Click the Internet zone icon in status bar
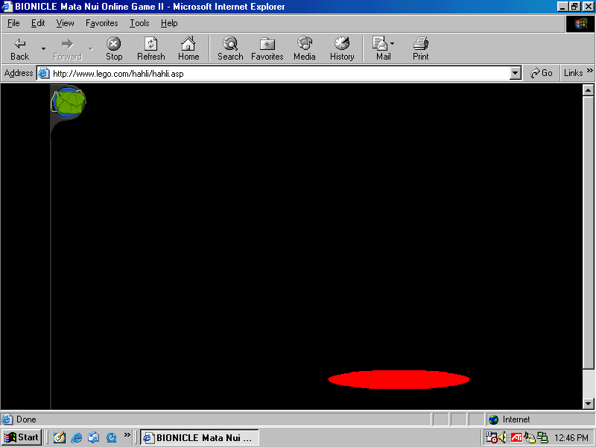 click(x=493, y=419)
